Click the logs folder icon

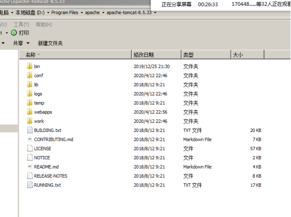pos(29,94)
